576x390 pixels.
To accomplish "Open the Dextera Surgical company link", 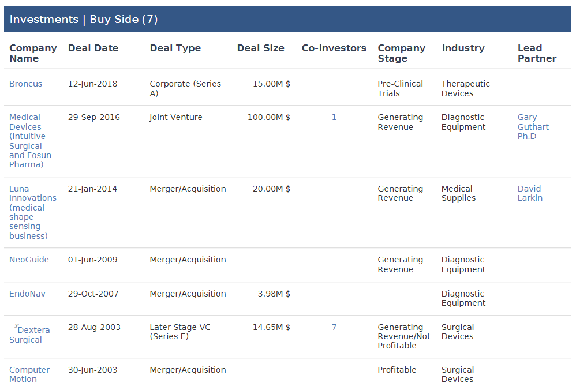I will [x=30, y=335].
